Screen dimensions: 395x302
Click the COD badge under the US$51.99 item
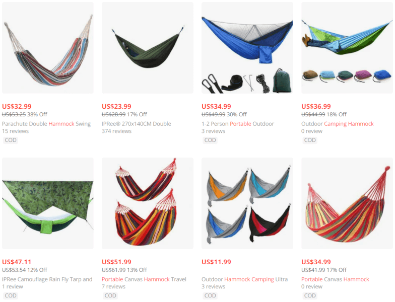110,295
